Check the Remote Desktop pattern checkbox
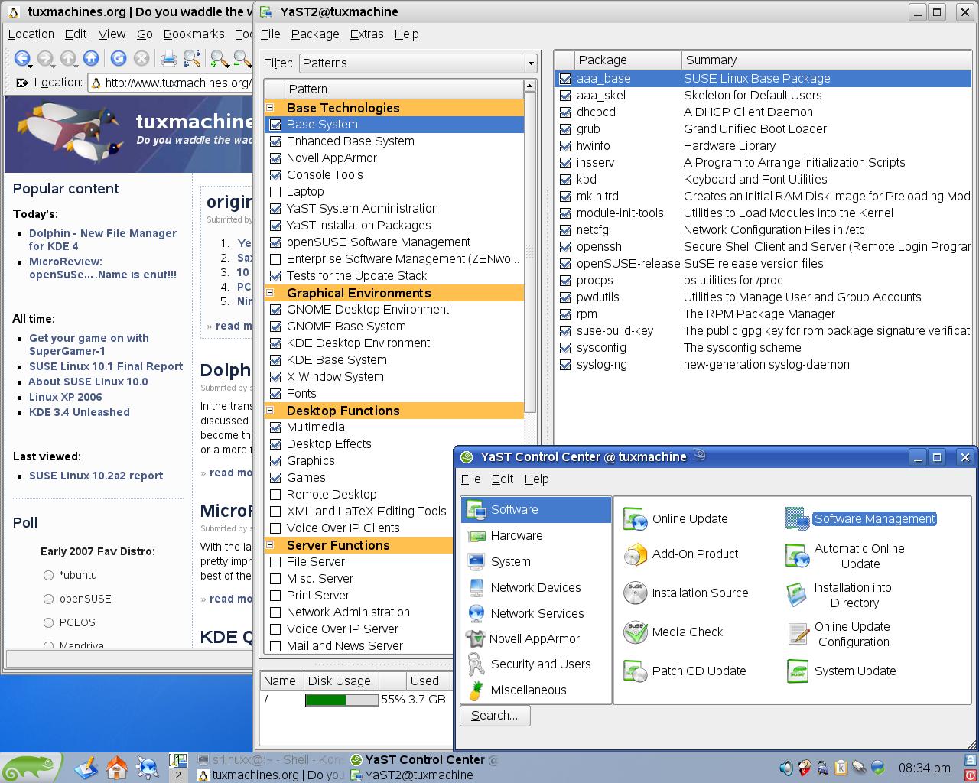Image resolution: width=979 pixels, height=783 pixels. click(275, 495)
